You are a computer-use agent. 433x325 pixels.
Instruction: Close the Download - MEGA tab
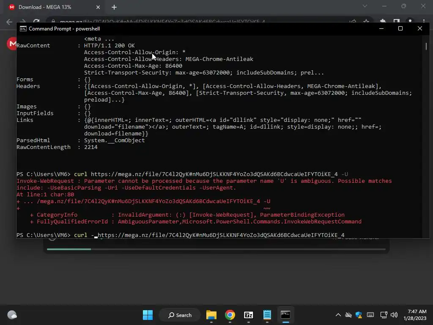pos(98,7)
